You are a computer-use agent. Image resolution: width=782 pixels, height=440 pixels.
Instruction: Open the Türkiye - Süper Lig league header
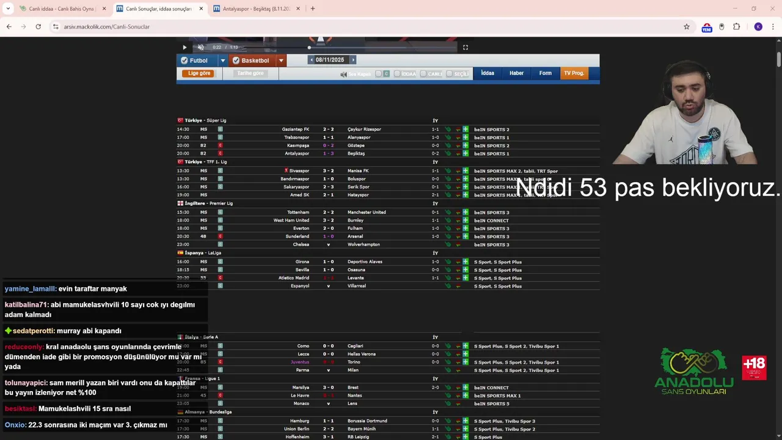click(x=205, y=120)
